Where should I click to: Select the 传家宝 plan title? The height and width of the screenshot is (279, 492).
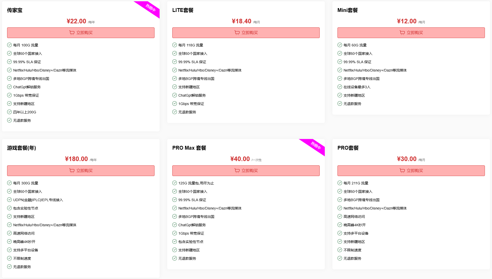[x=15, y=10]
